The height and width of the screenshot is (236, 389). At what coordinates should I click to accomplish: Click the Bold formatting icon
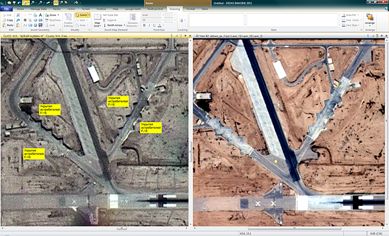coord(144,26)
